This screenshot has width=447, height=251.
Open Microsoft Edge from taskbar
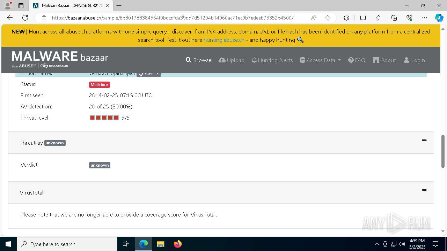pos(144,244)
